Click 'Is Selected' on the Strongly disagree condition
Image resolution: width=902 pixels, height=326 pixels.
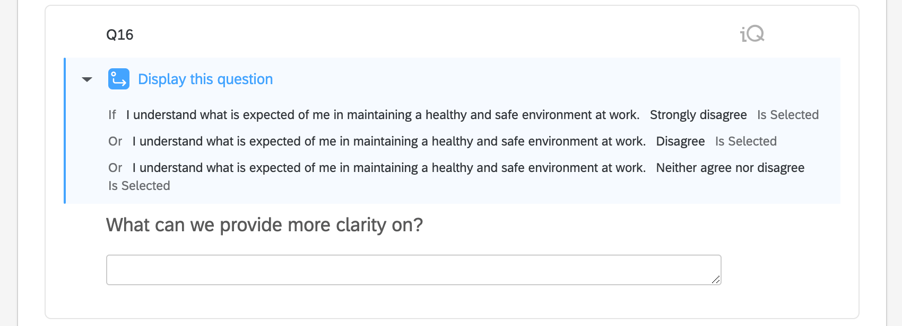(787, 114)
